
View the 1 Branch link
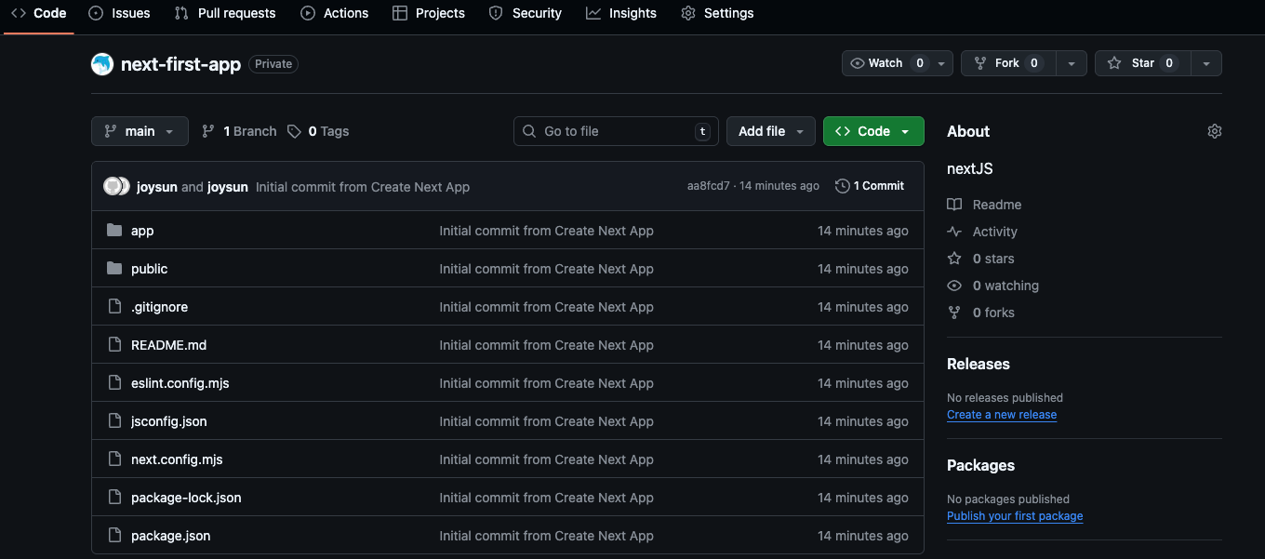coord(239,131)
